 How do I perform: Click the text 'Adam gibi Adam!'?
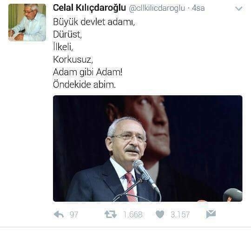point(87,72)
